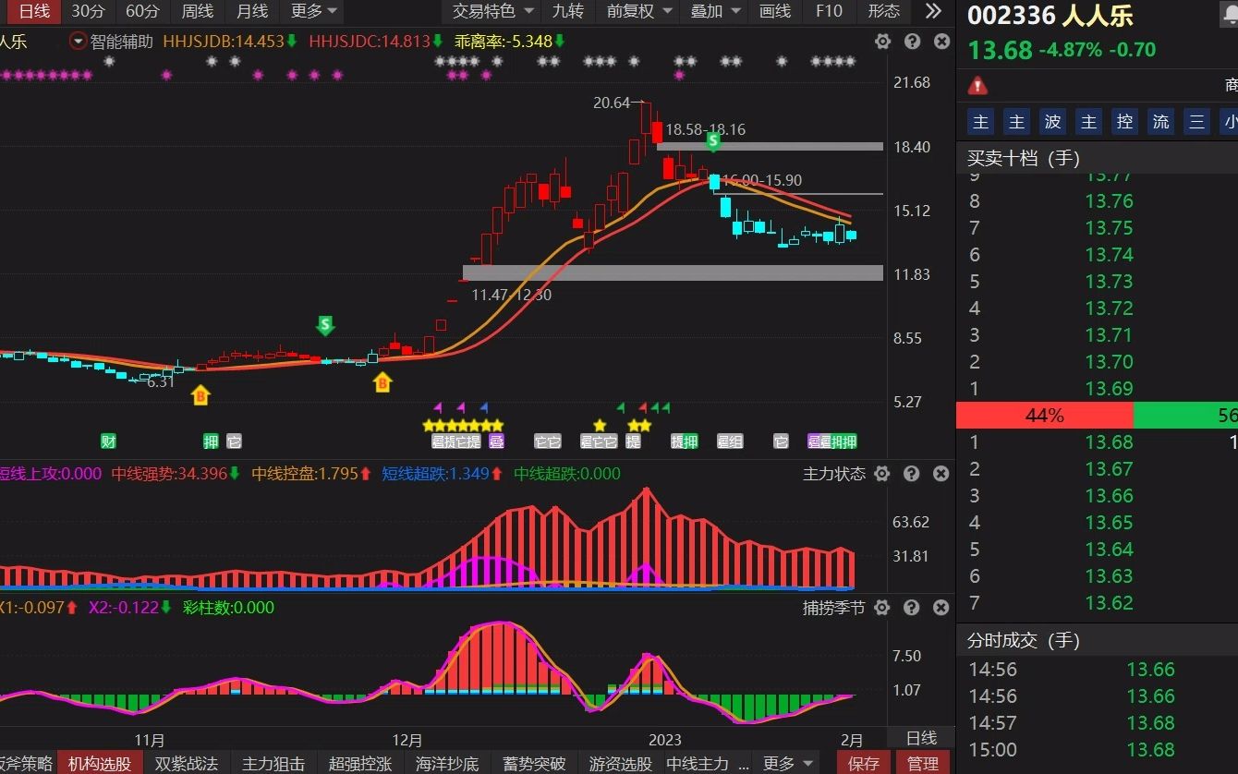This screenshot has width=1238, height=774.
Task: Switch to 60分 period
Action: (x=142, y=11)
